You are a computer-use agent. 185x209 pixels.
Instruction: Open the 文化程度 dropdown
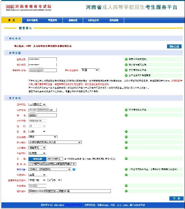point(37,148)
